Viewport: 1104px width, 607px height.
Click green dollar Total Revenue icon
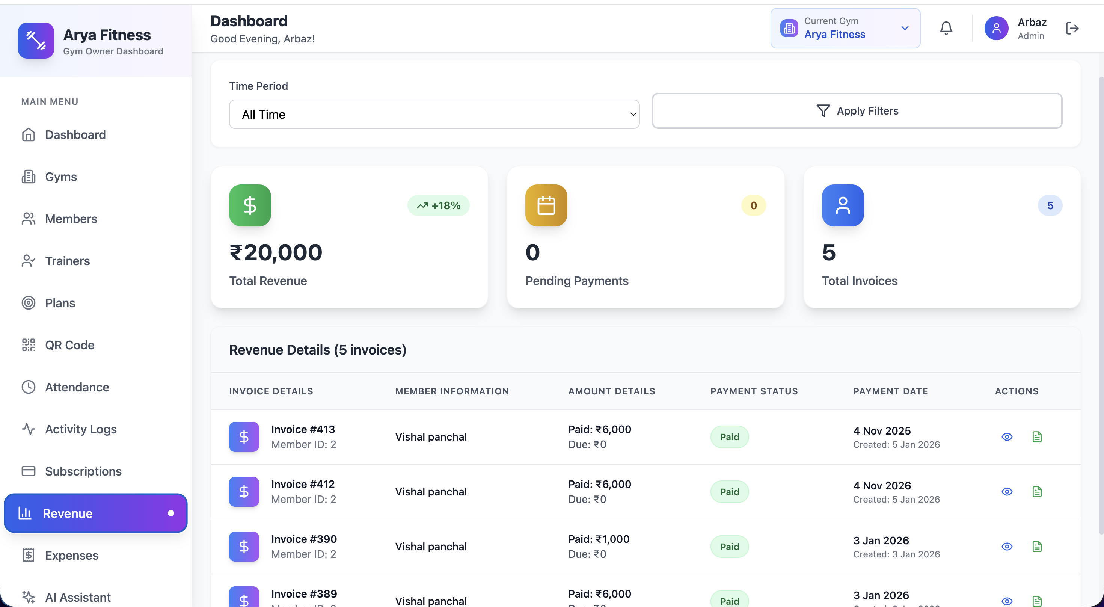coord(250,205)
